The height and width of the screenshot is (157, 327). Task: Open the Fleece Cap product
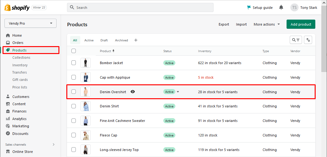click(108, 135)
